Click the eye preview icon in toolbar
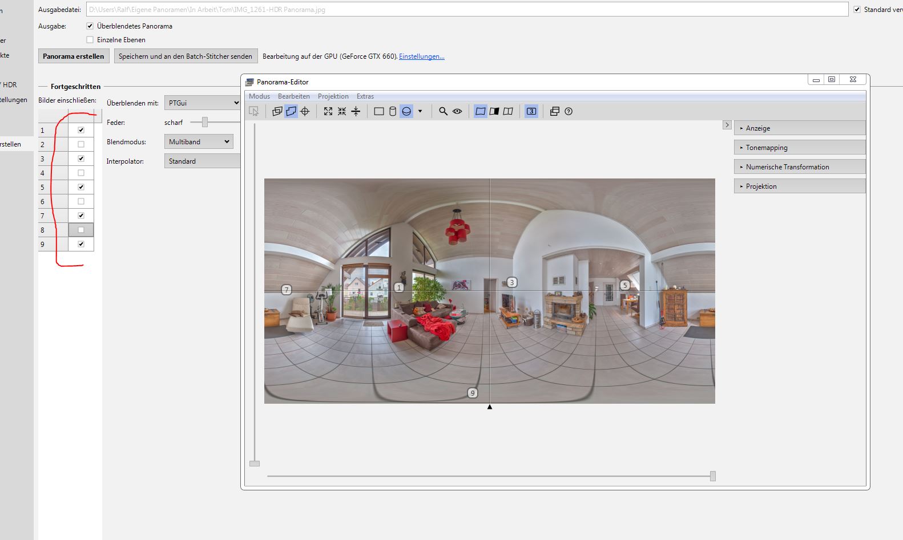 pos(457,111)
